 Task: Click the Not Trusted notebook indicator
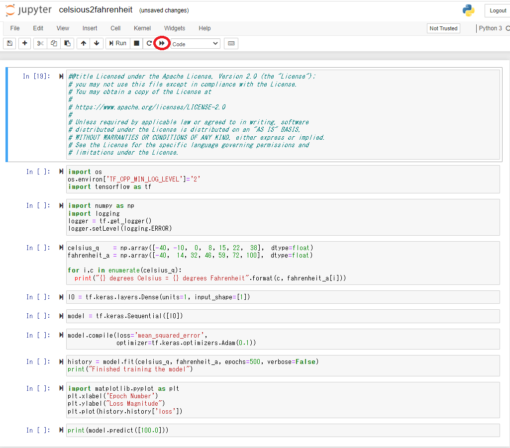[x=443, y=28]
